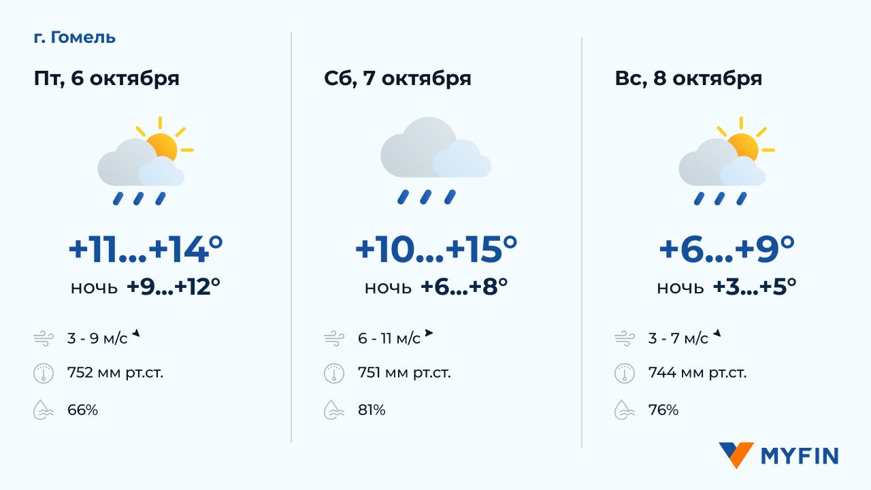Click Sunday's night temperature +3...+5°
The width and height of the screenshot is (871, 490).
tap(755, 287)
